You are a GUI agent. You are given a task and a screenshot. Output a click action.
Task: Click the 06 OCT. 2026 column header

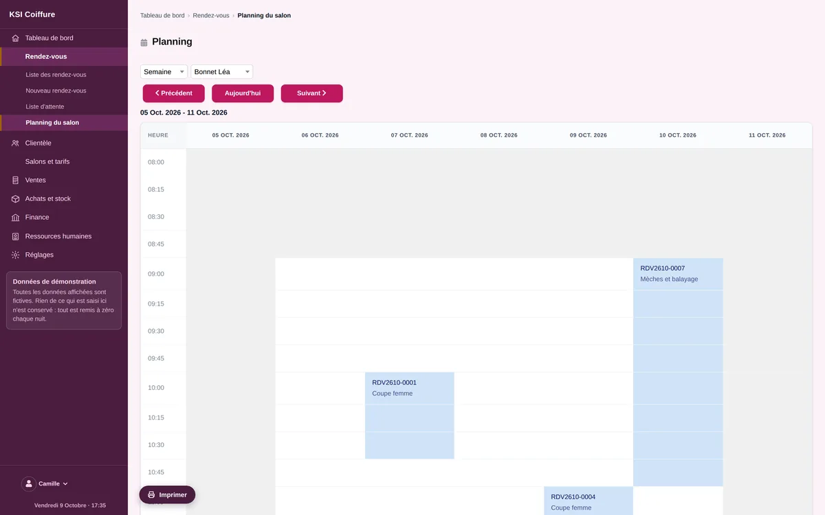pyautogui.click(x=320, y=135)
